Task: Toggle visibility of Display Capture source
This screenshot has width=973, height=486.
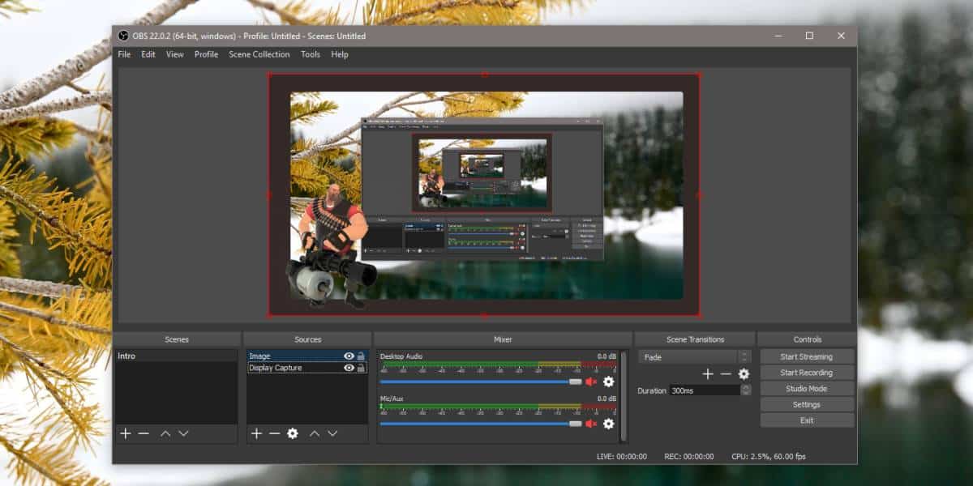Action: (x=349, y=368)
